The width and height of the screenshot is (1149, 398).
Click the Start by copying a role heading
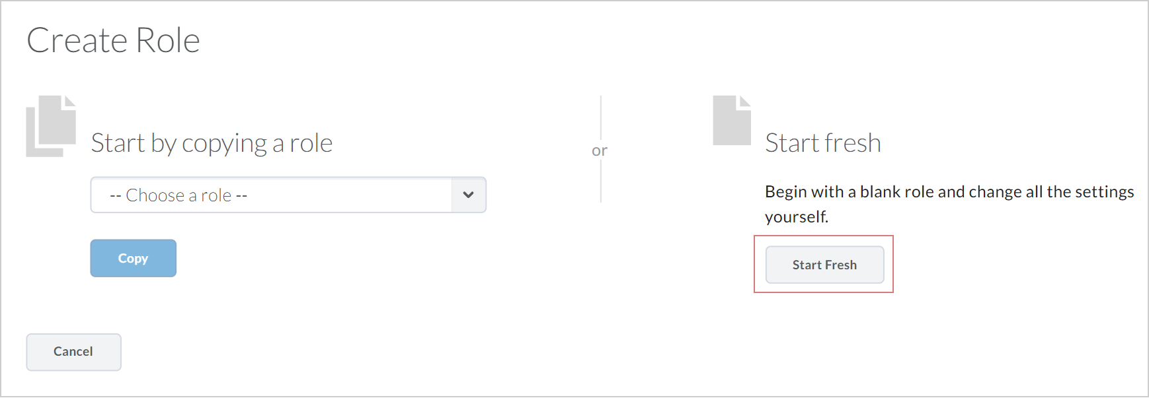coord(212,143)
